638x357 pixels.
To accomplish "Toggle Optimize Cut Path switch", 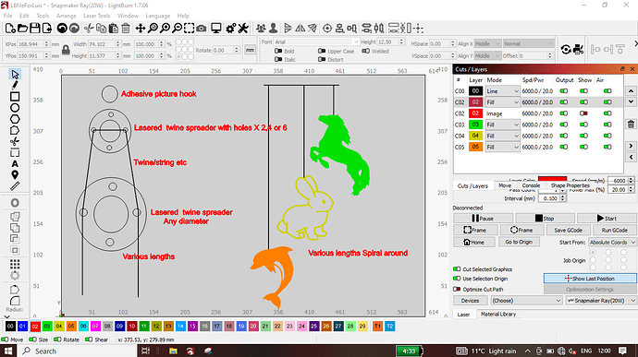I will coord(457,289).
